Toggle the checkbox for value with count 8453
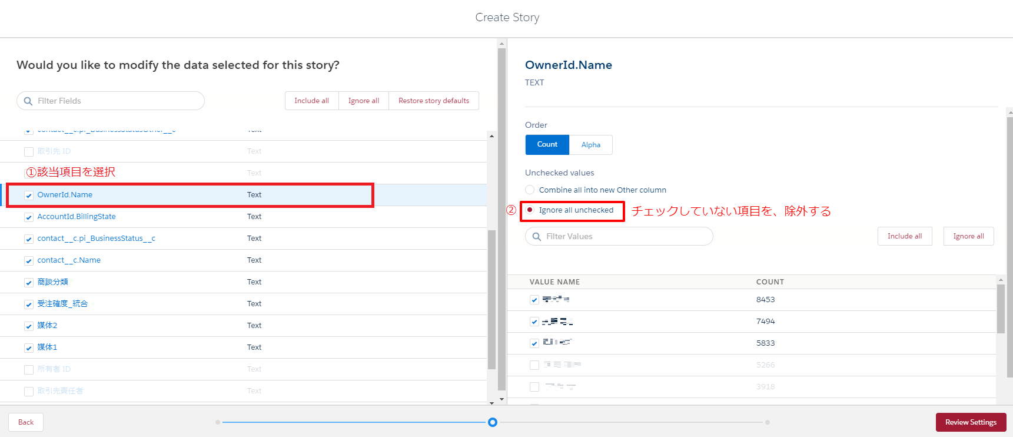1013x437 pixels. click(x=534, y=300)
